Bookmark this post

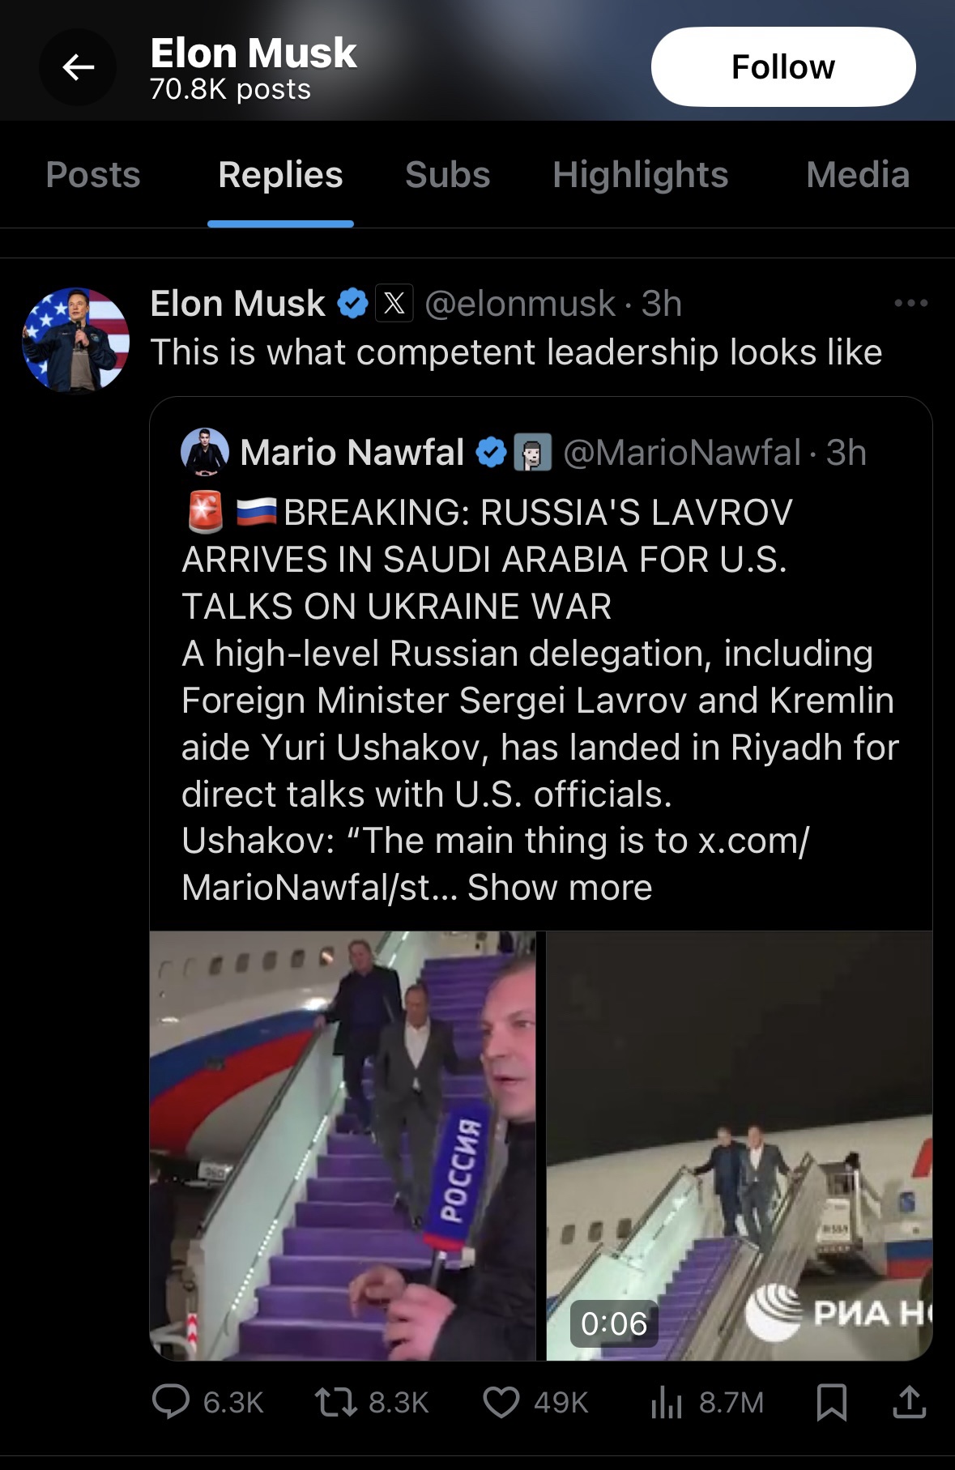point(831,1402)
